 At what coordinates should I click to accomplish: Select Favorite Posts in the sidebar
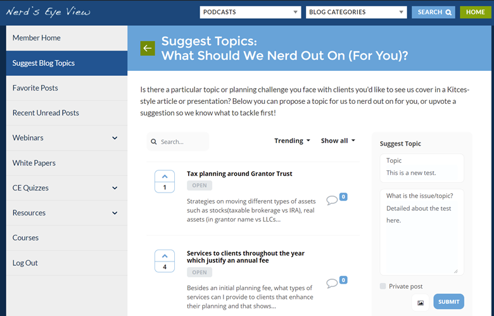(66, 88)
